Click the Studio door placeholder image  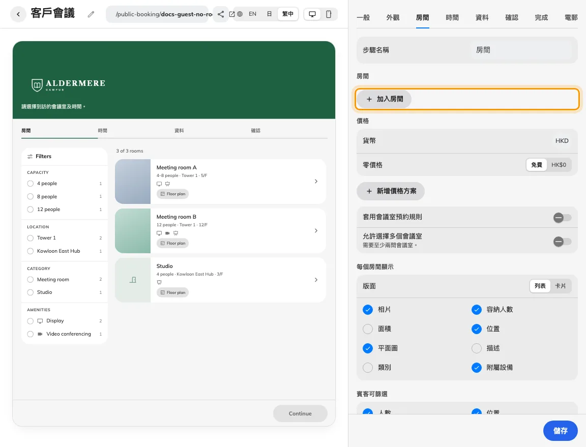click(x=133, y=280)
